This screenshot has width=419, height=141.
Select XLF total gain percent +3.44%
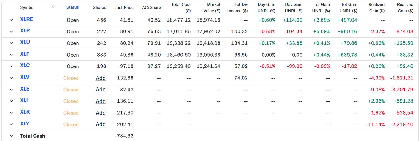pyautogui.click(x=322, y=55)
